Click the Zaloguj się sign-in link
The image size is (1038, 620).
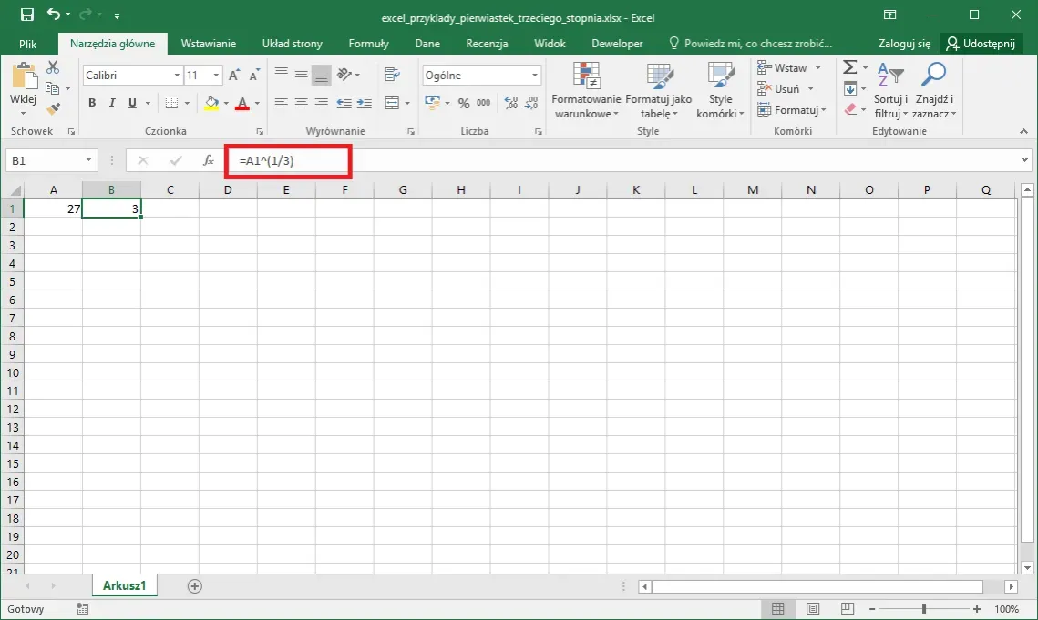coord(904,44)
